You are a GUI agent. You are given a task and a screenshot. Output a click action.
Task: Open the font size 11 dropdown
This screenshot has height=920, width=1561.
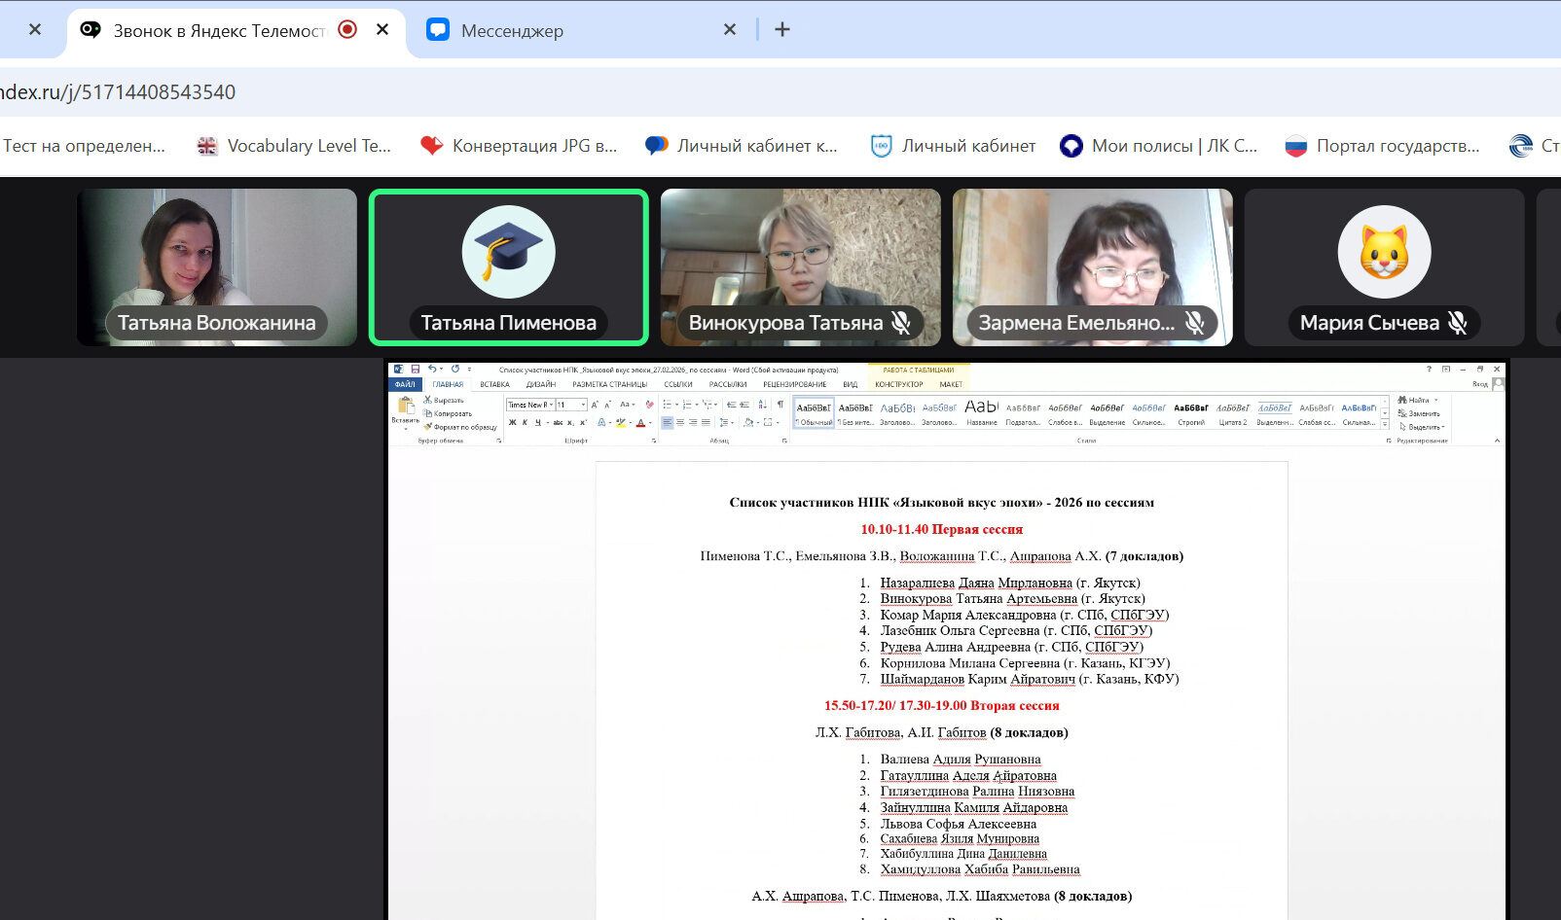click(x=583, y=405)
